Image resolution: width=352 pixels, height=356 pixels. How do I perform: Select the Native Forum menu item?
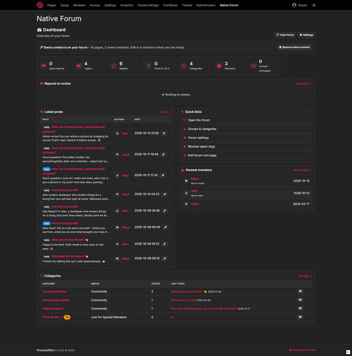(x=229, y=5)
